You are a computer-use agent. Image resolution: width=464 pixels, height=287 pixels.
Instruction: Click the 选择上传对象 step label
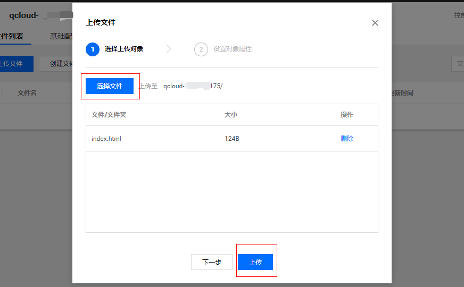(124, 49)
